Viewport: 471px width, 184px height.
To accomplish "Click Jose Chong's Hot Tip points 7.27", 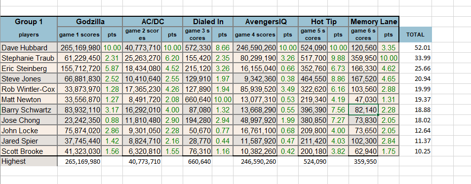I will tap(338, 120).
